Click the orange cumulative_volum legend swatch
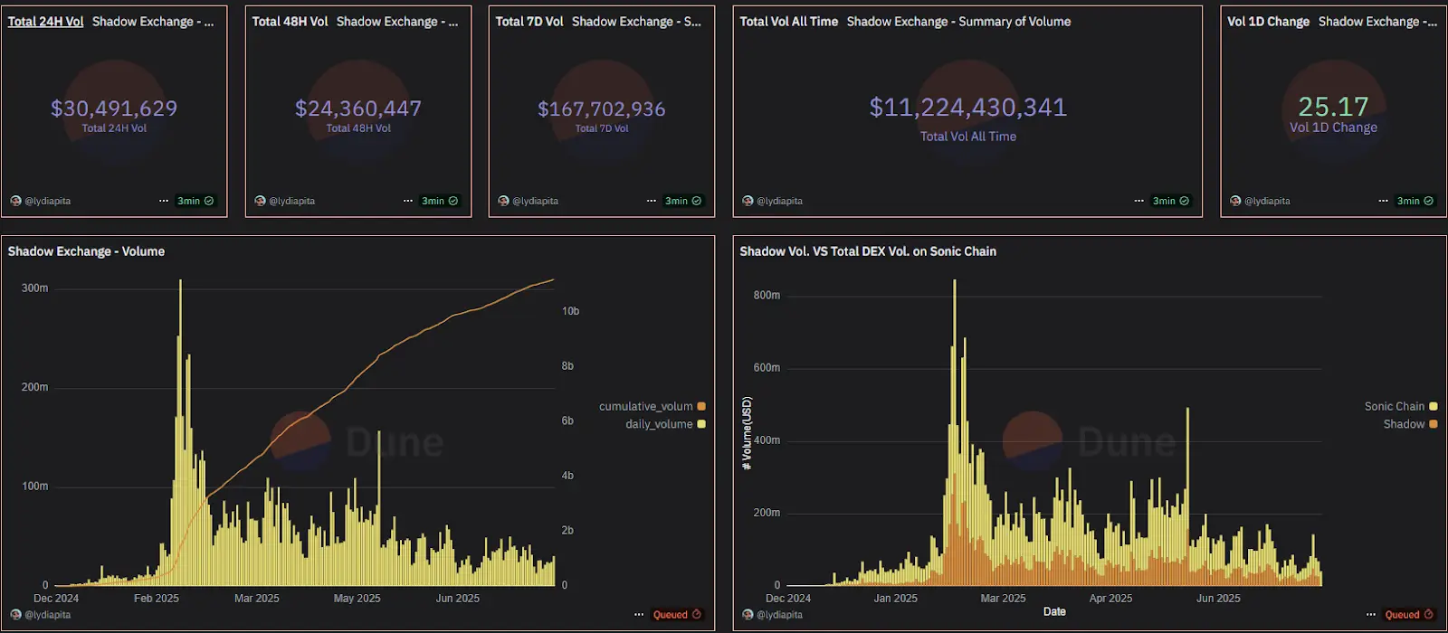The image size is (1448, 633). click(701, 407)
